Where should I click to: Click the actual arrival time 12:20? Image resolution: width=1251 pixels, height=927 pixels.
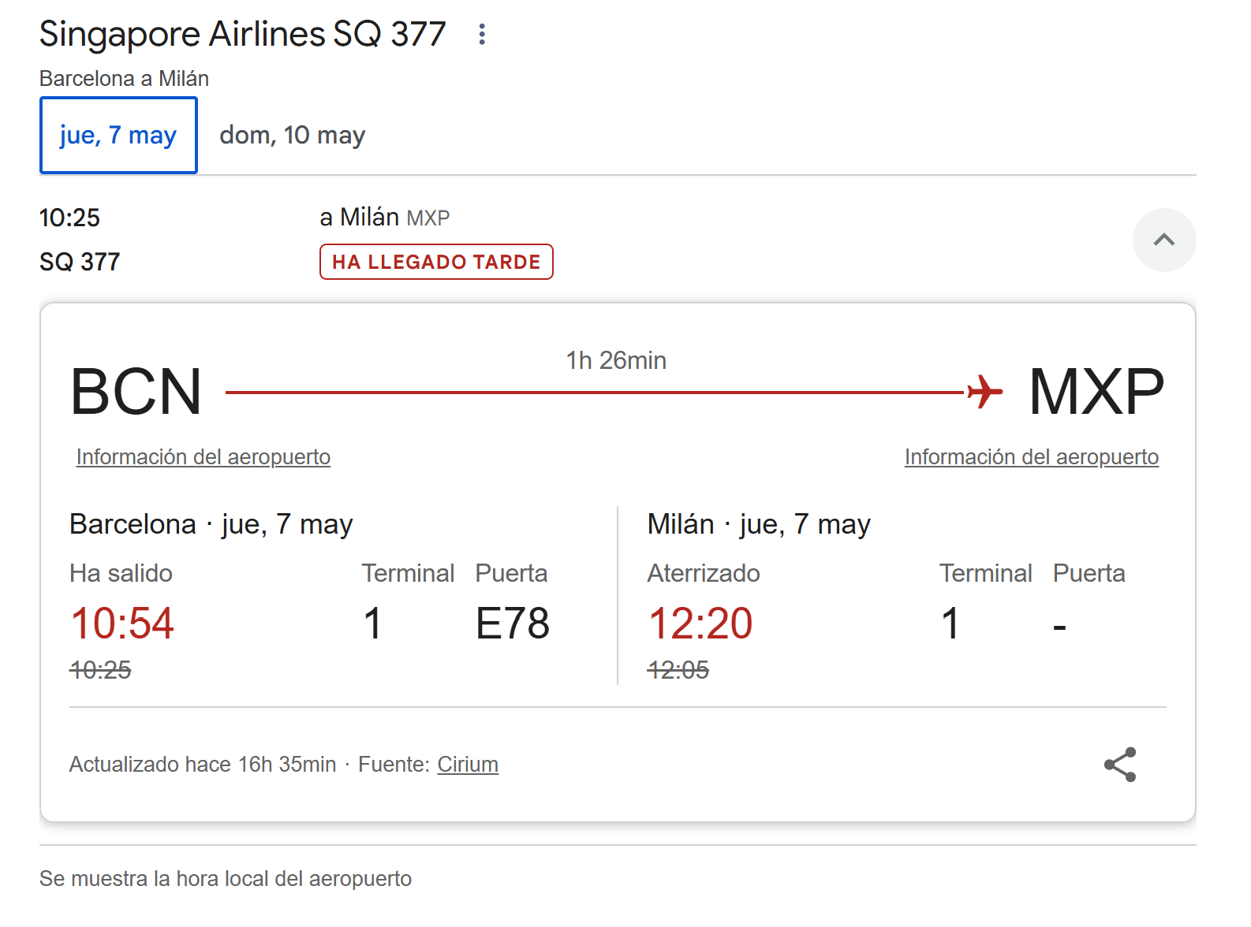pos(700,624)
